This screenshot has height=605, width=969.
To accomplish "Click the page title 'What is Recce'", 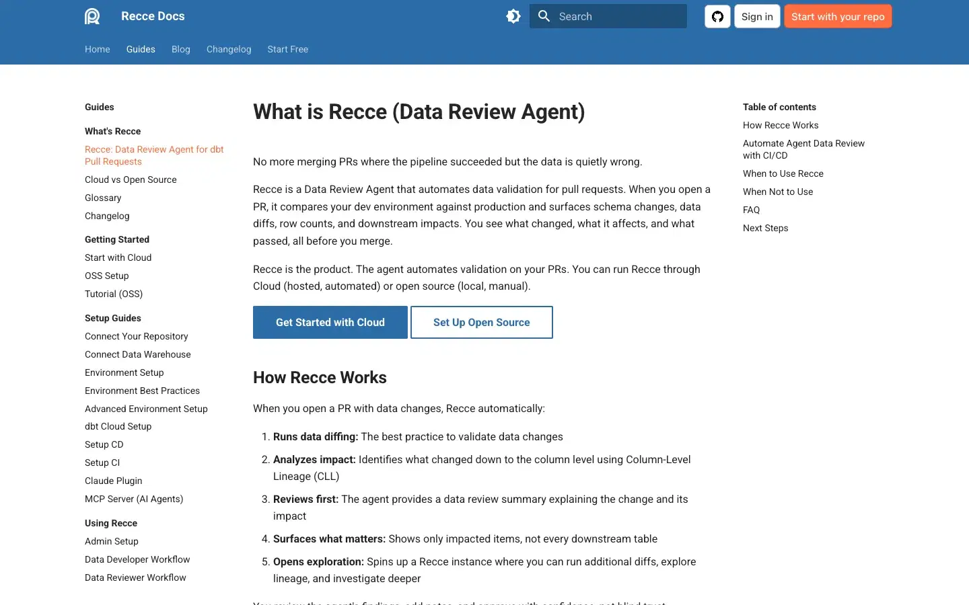I will pyautogui.click(x=419, y=112).
